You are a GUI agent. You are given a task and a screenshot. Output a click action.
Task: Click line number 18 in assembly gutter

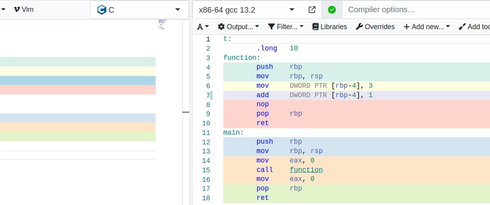pos(206,198)
